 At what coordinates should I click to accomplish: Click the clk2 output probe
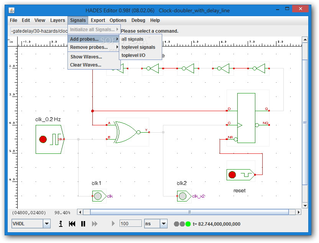point(184,196)
